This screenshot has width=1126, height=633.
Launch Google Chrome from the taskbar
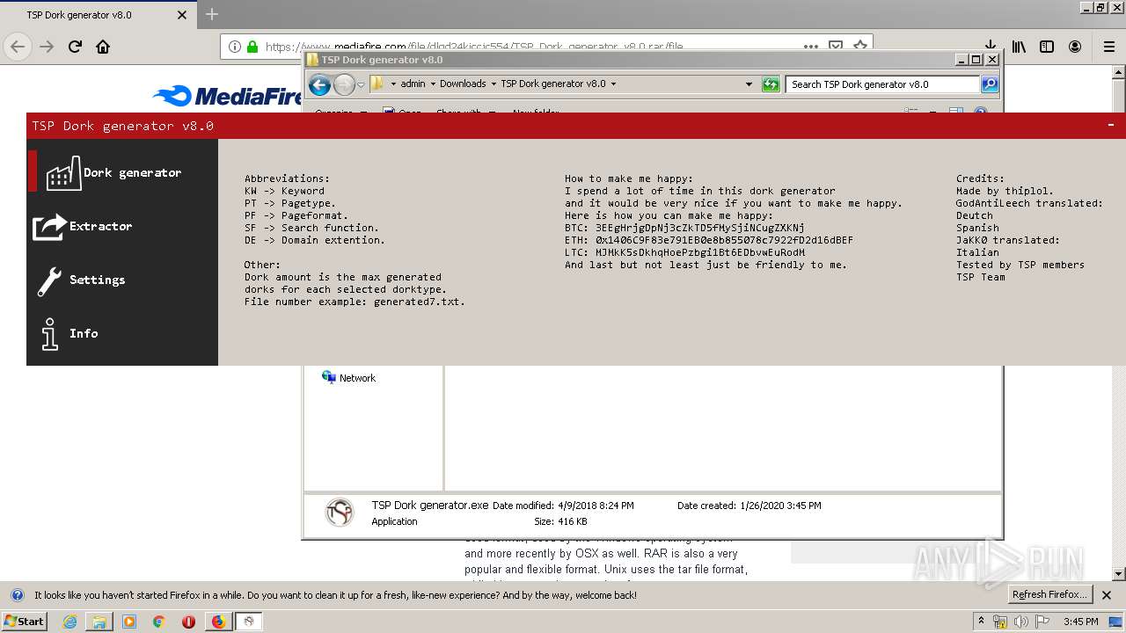click(158, 622)
